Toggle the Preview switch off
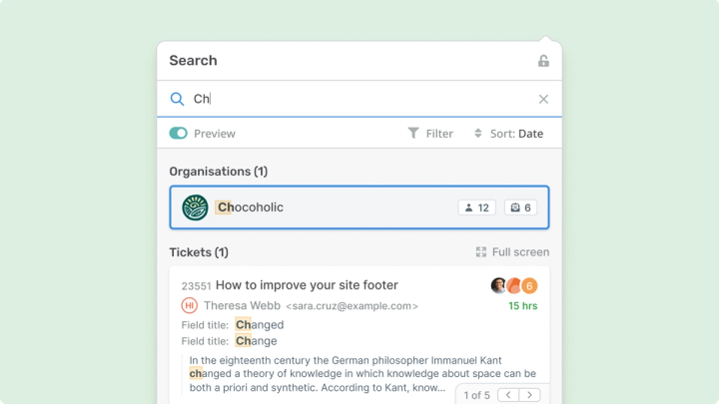 click(x=179, y=134)
